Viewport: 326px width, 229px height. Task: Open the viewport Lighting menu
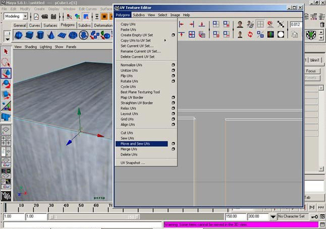[x=46, y=47]
